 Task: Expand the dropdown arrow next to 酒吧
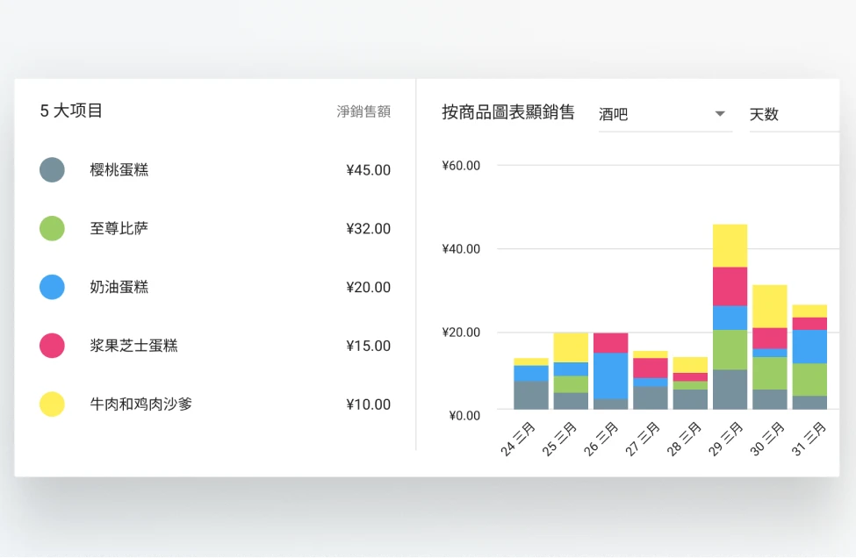click(x=720, y=114)
